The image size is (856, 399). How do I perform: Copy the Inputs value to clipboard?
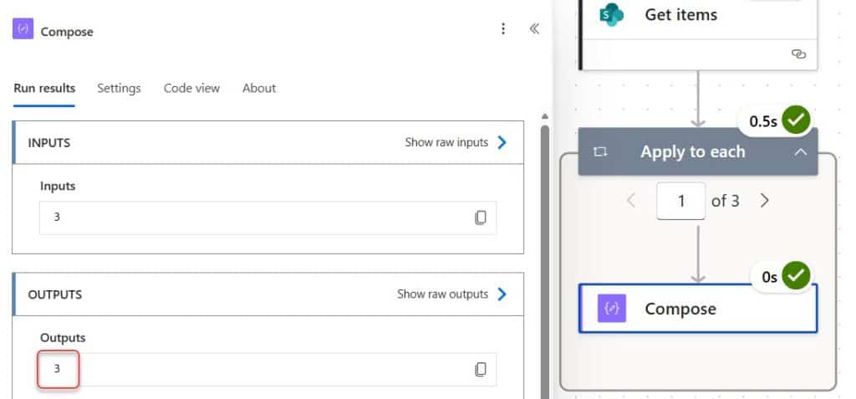click(481, 217)
